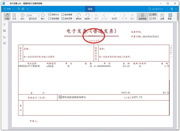This screenshot has height=131, width=180.
Task: Expand the quick access toolbar dropdown arrow
Action: point(27,9)
